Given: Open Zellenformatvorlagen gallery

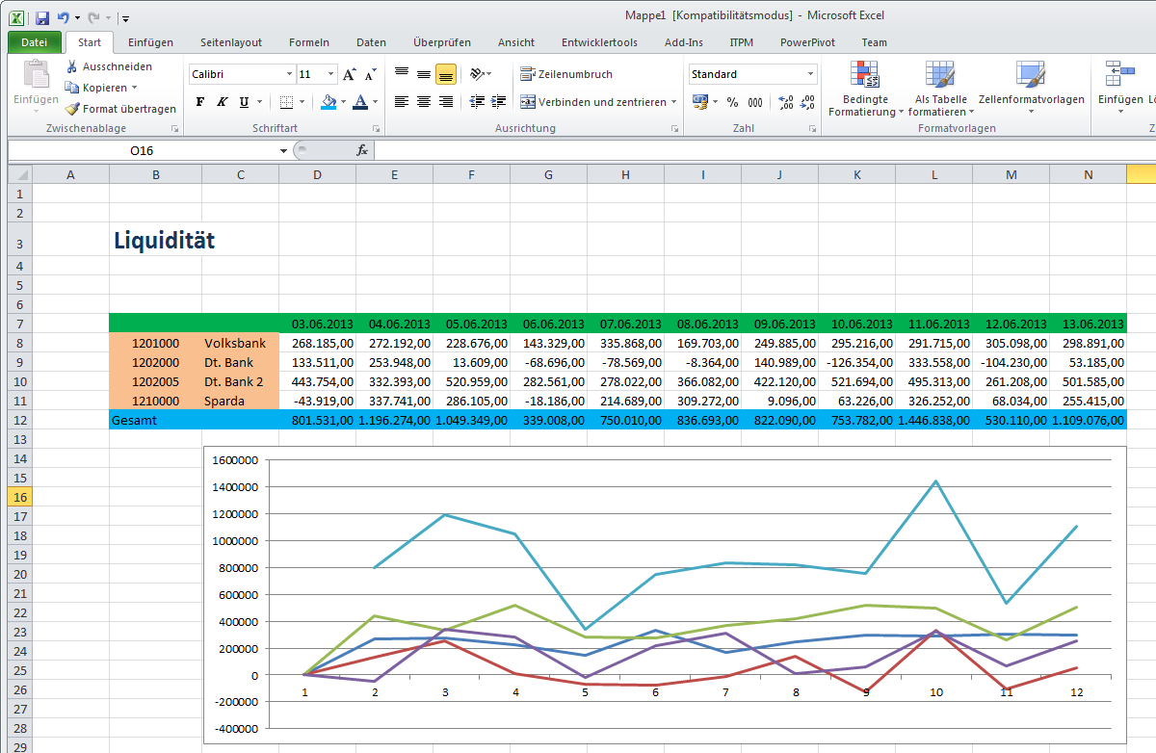Looking at the screenshot, I should (1031, 89).
